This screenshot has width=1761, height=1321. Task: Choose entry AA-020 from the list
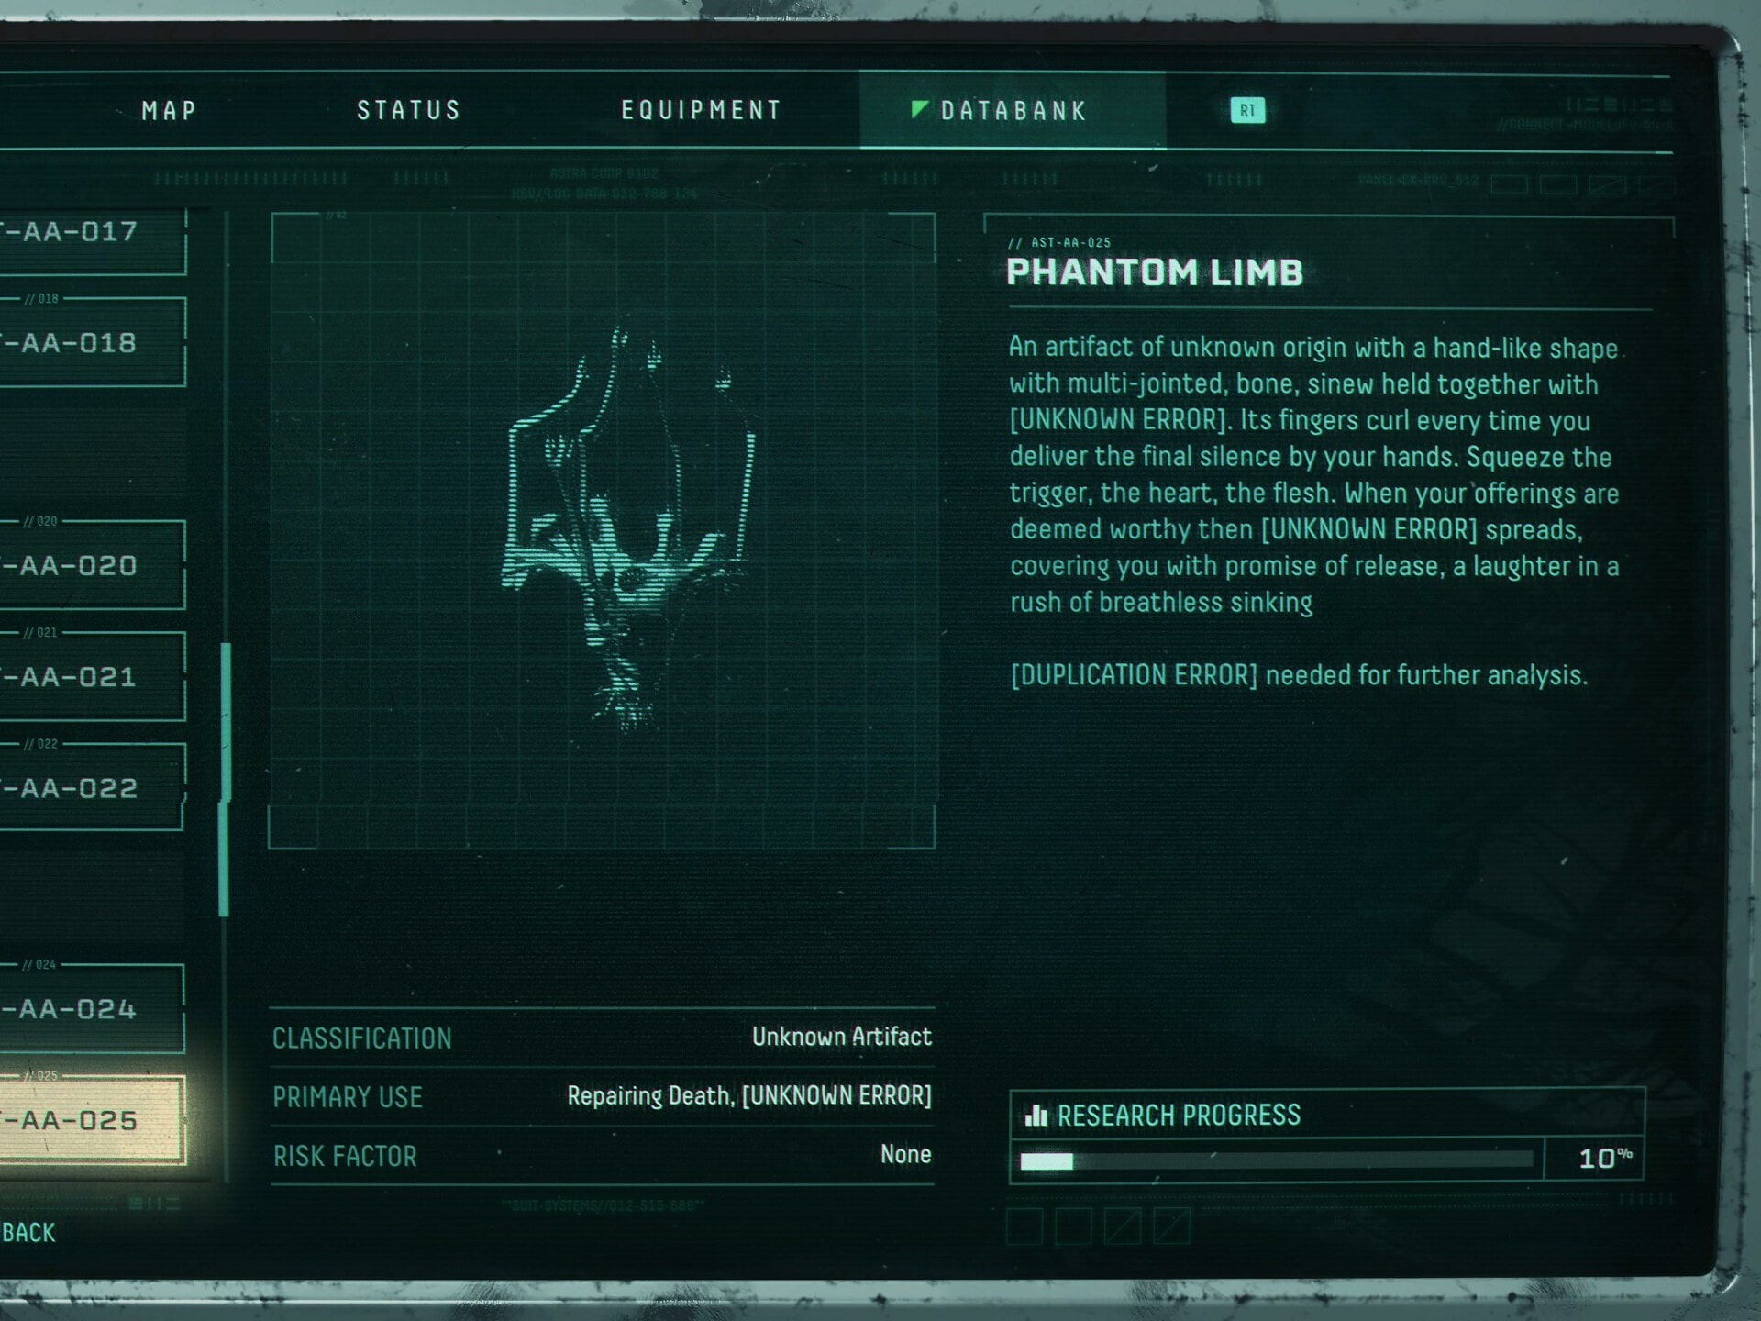[x=92, y=565]
